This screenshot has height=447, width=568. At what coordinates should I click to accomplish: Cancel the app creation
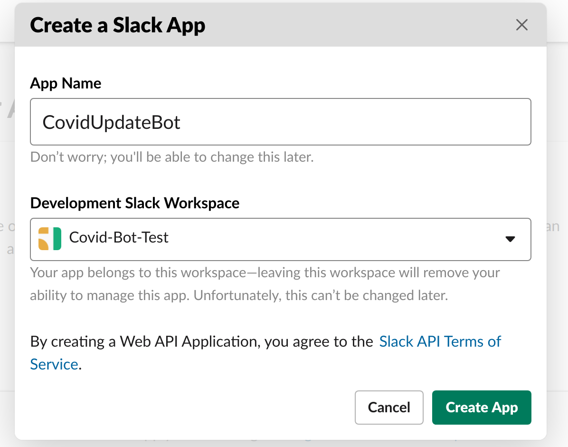coord(389,408)
